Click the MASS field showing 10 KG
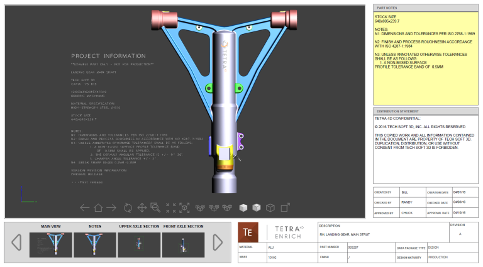The image size is (483, 267). coord(292,258)
